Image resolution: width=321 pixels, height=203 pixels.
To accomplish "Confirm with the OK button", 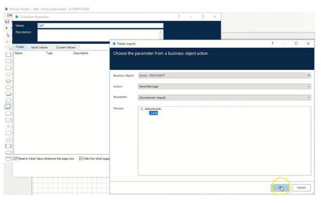I will tap(280, 188).
